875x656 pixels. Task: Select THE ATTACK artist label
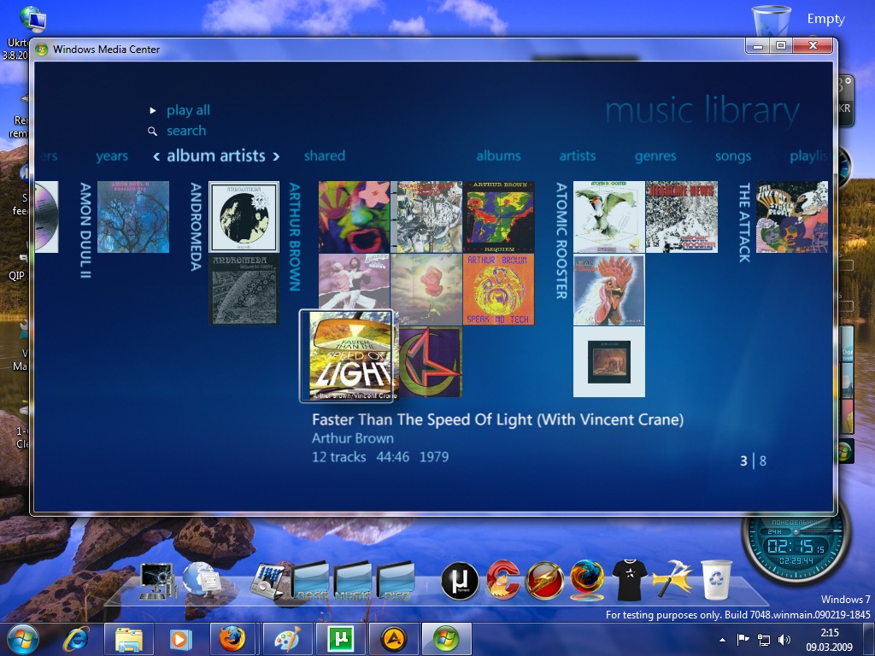pyautogui.click(x=744, y=223)
